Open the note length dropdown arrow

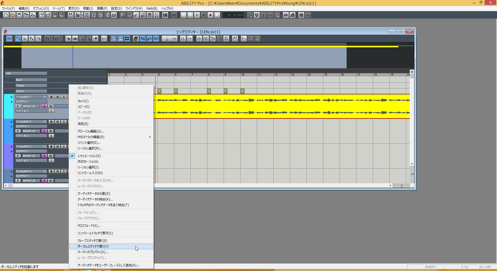point(175,39)
